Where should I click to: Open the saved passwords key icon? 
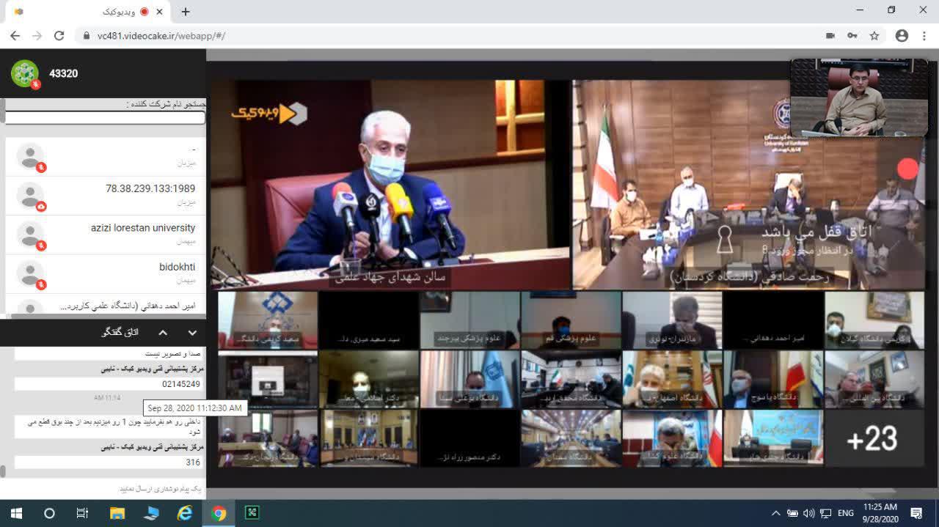(852, 35)
